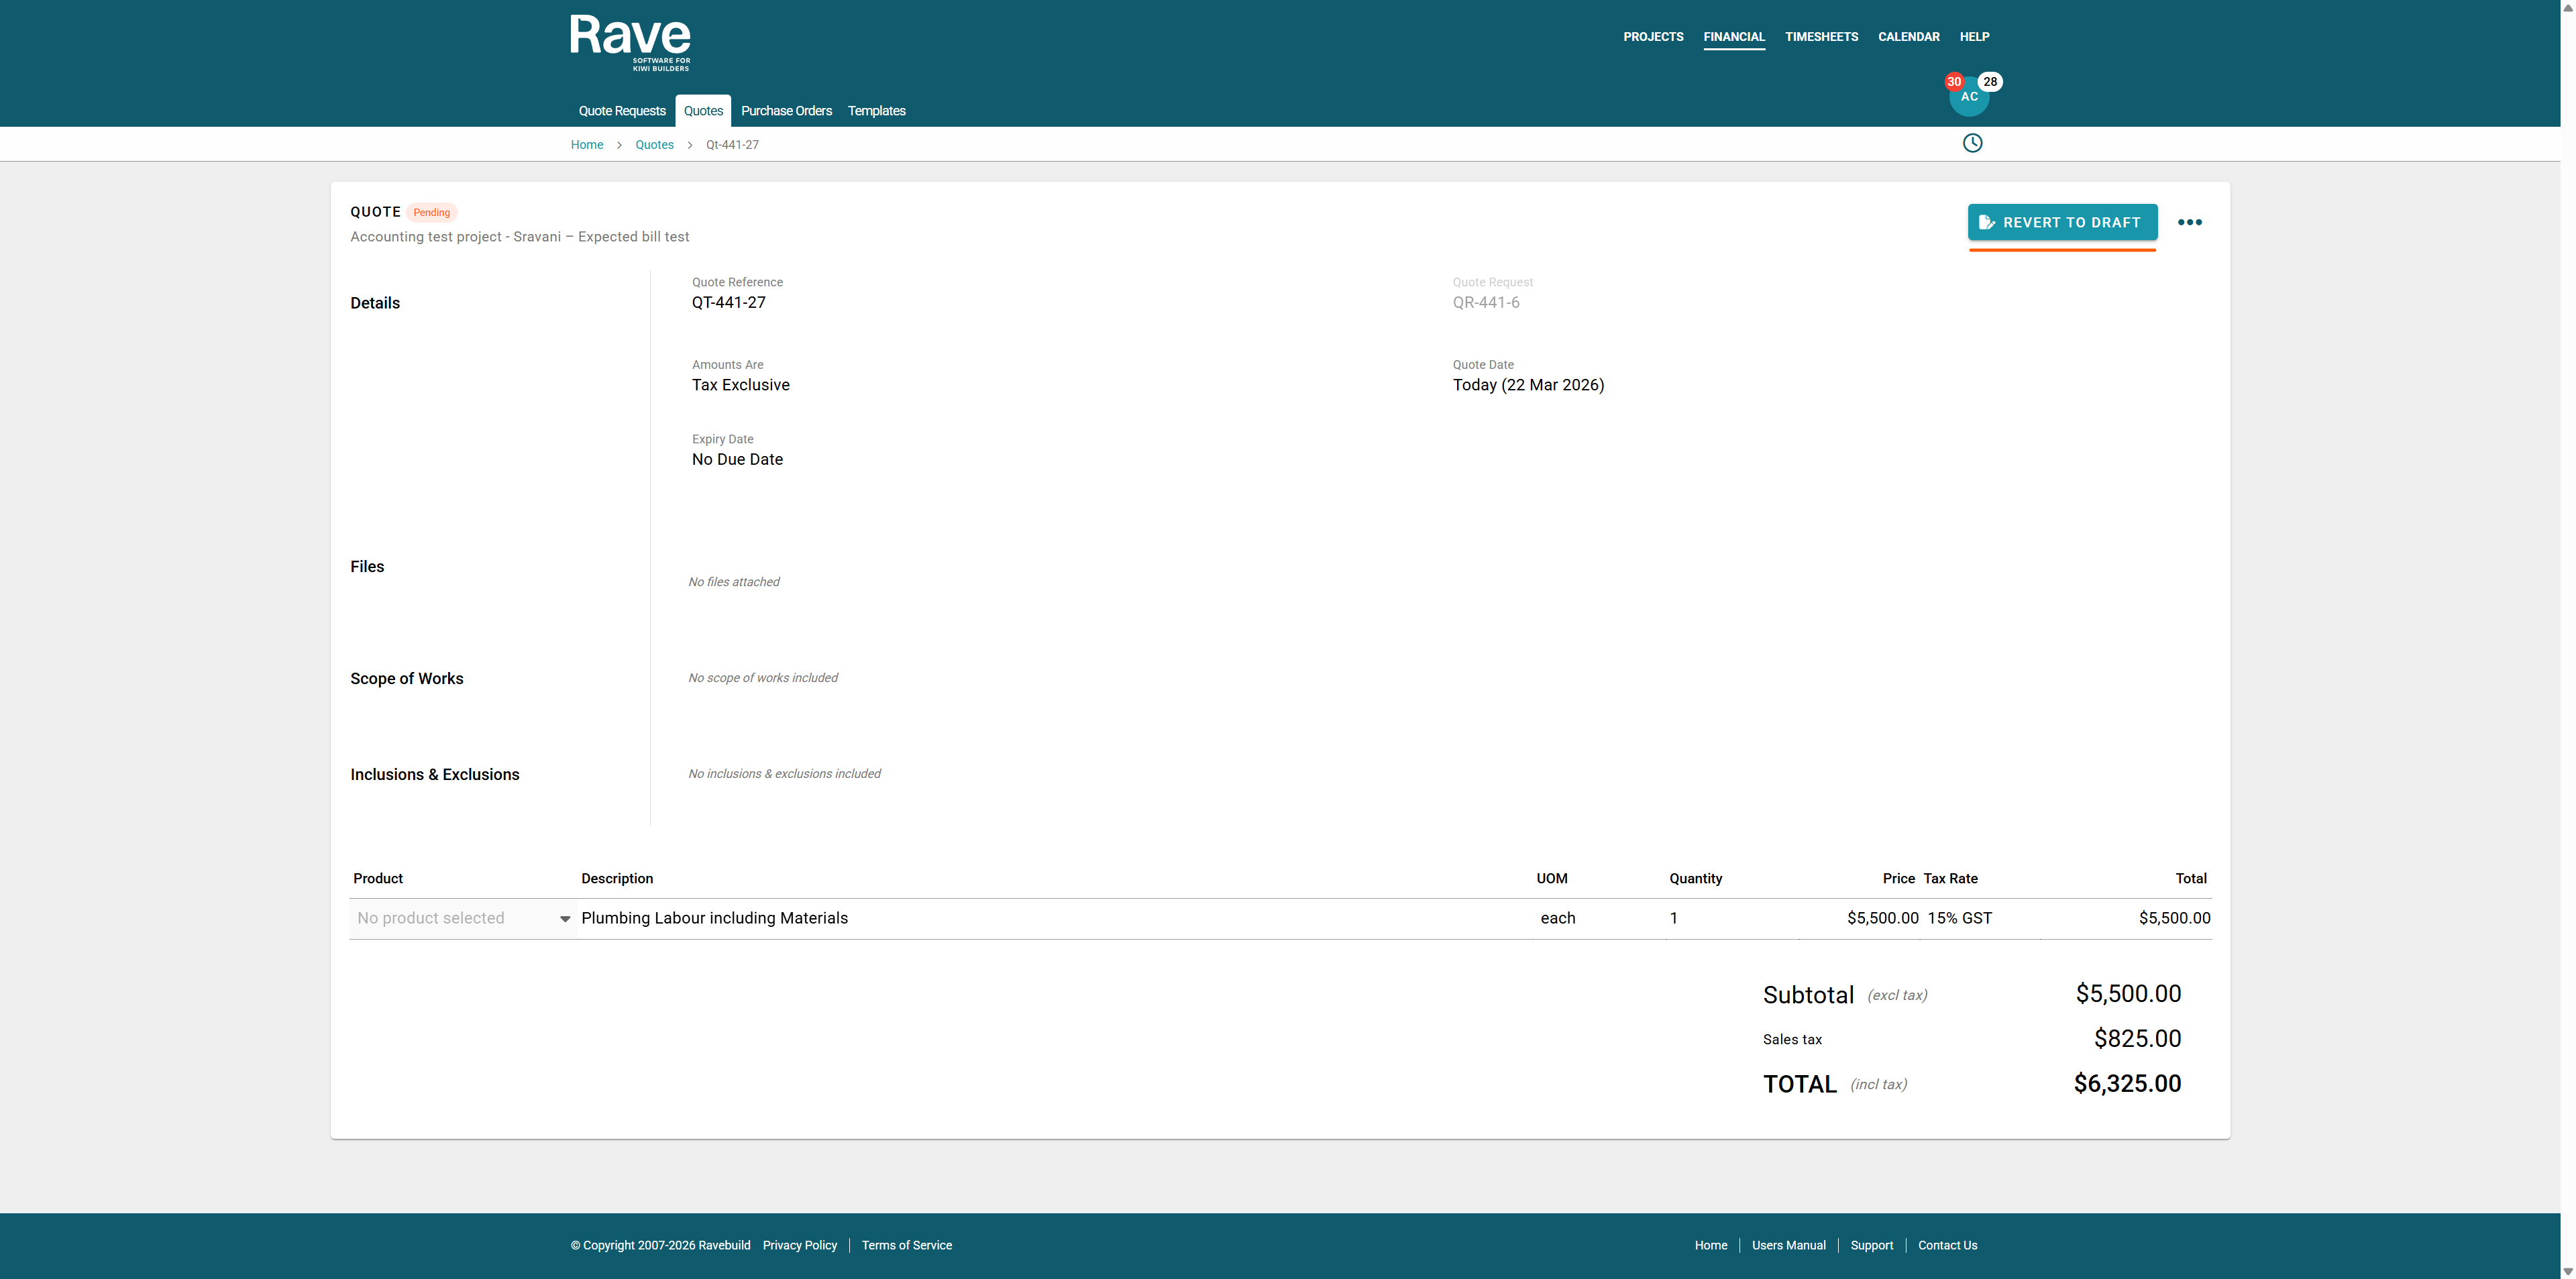The height and width of the screenshot is (1279, 2576).
Task: Open the Templates tab
Action: point(876,111)
